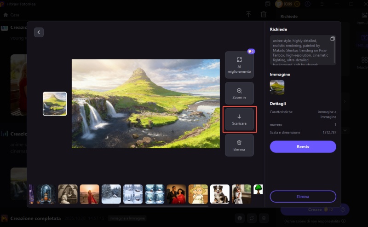This screenshot has height=227, width=368.
Task: Click the 1312,787 dimension value
Action: pos(329,133)
